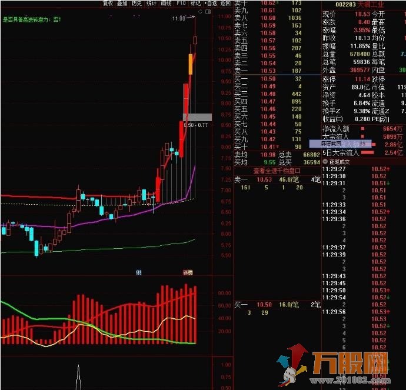This screenshot has width=406, height=390.
Task: Click the 买均 value 9.55
Action: (x=269, y=162)
